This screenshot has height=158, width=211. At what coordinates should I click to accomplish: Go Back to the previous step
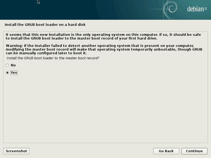(166, 151)
